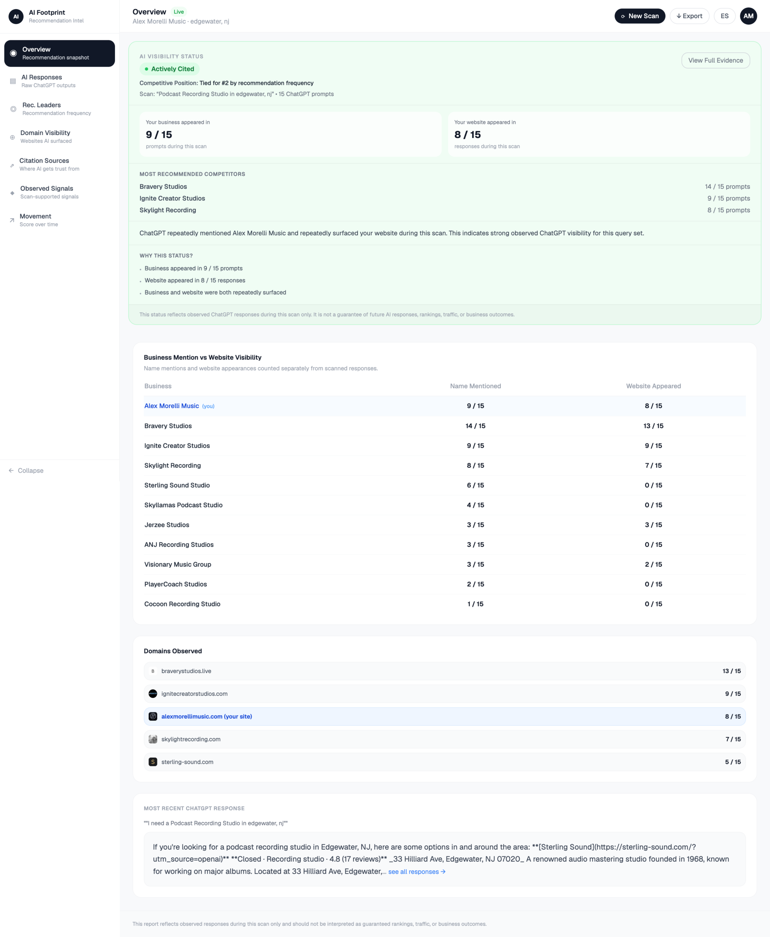Click the sterling-sound.com favicon
The image size is (770, 937).
pyautogui.click(x=153, y=761)
